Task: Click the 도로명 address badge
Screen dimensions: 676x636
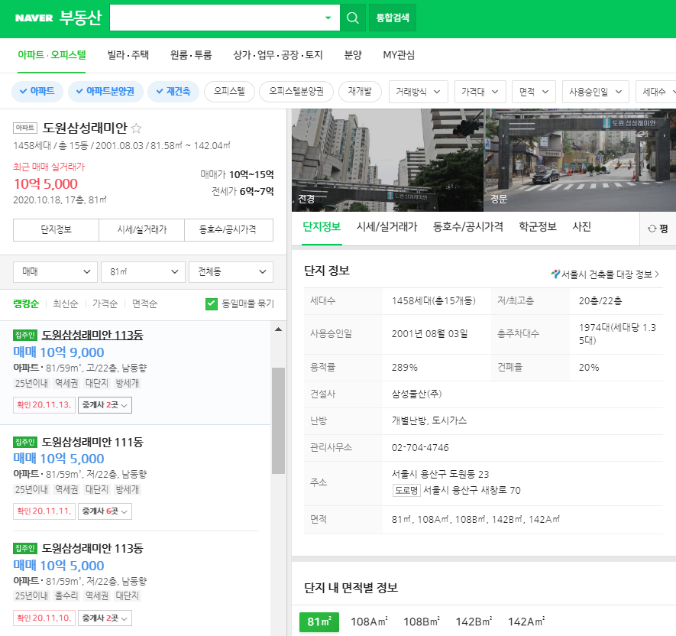Action: pyautogui.click(x=406, y=491)
